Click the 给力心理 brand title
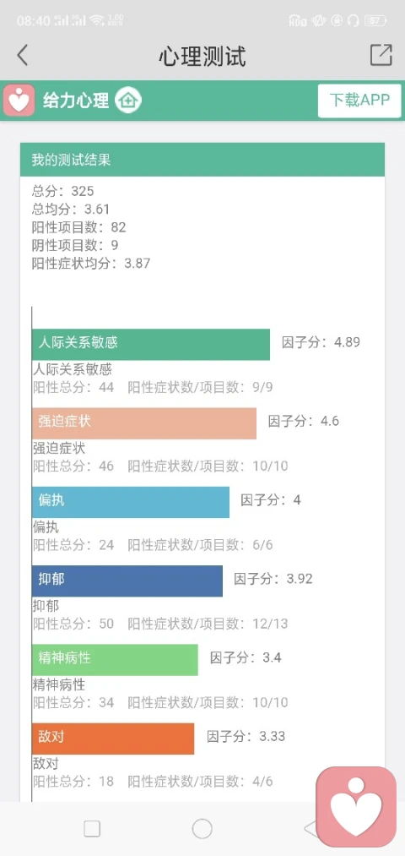Image resolution: width=405 pixels, height=856 pixels. click(76, 101)
